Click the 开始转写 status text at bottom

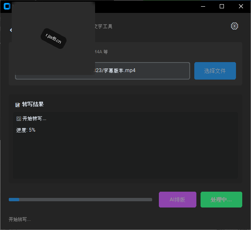[x=20, y=220]
